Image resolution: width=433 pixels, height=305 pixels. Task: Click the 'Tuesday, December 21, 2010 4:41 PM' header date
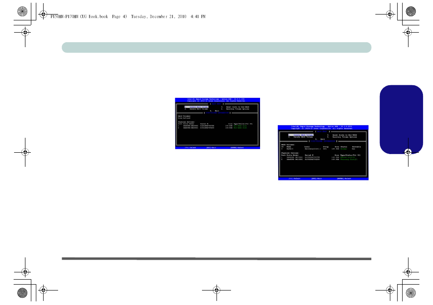click(x=168, y=17)
